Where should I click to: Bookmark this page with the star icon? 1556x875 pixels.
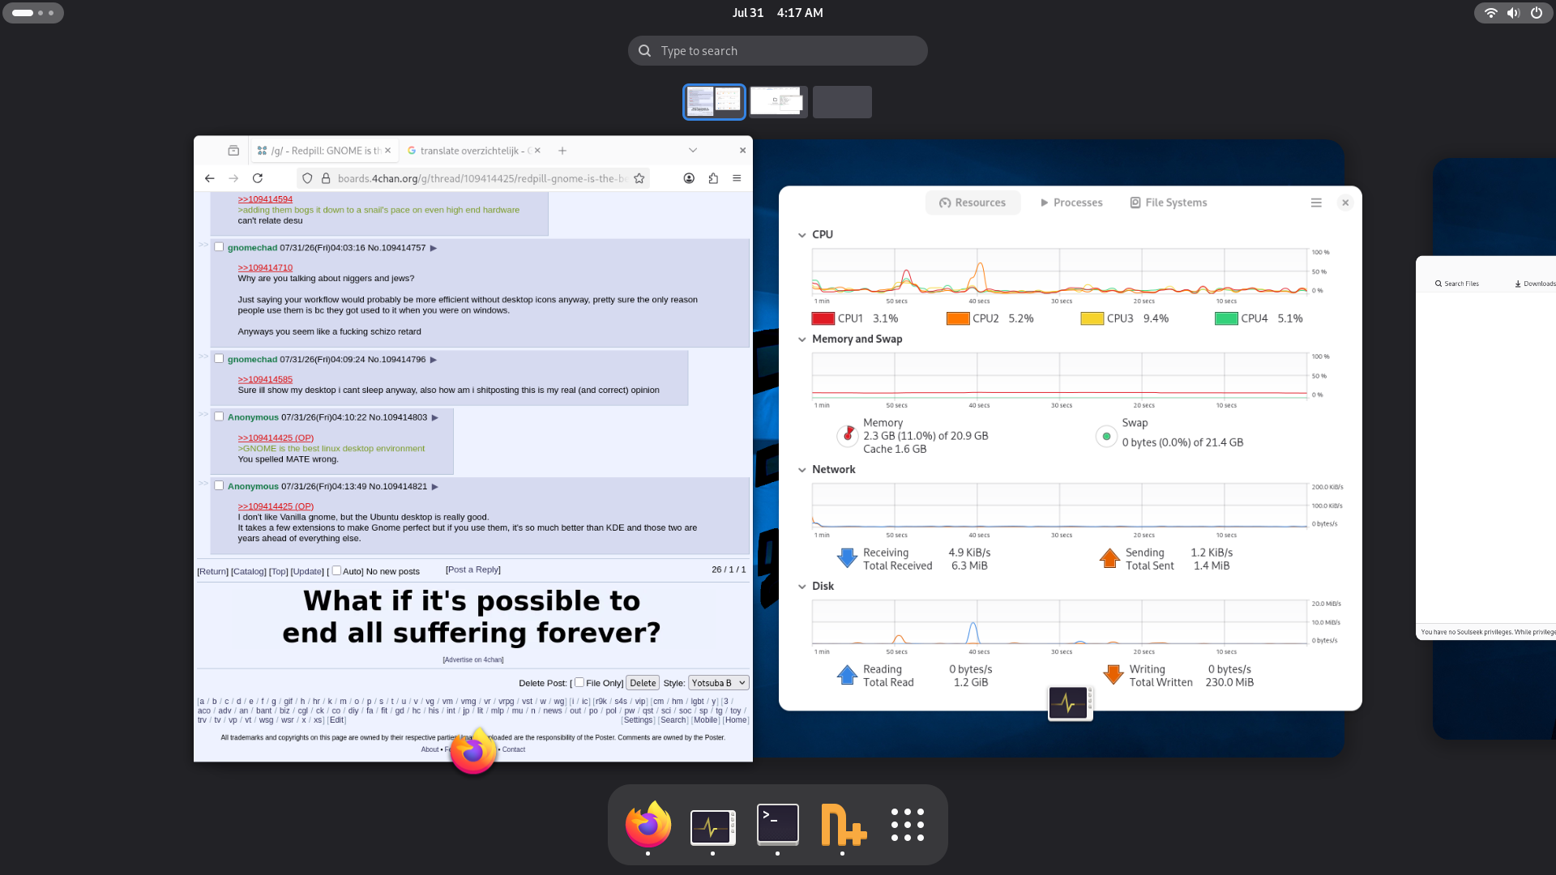(639, 178)
